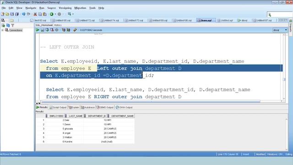
Task: Open the Versioning menu
Action: click(65, 8)
